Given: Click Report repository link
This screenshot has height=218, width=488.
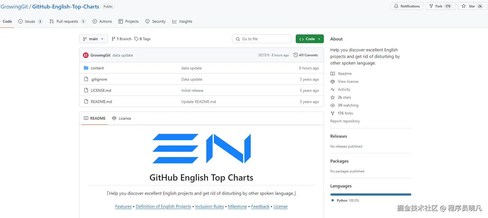Looking at the screenshot, I should click(x=345, y=121).
